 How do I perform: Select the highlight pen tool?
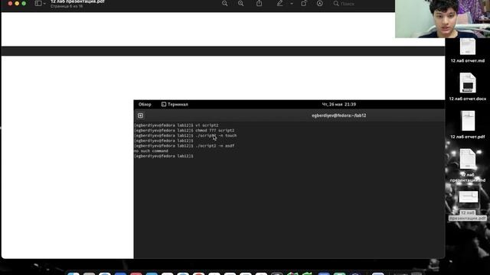coord(279,3)
